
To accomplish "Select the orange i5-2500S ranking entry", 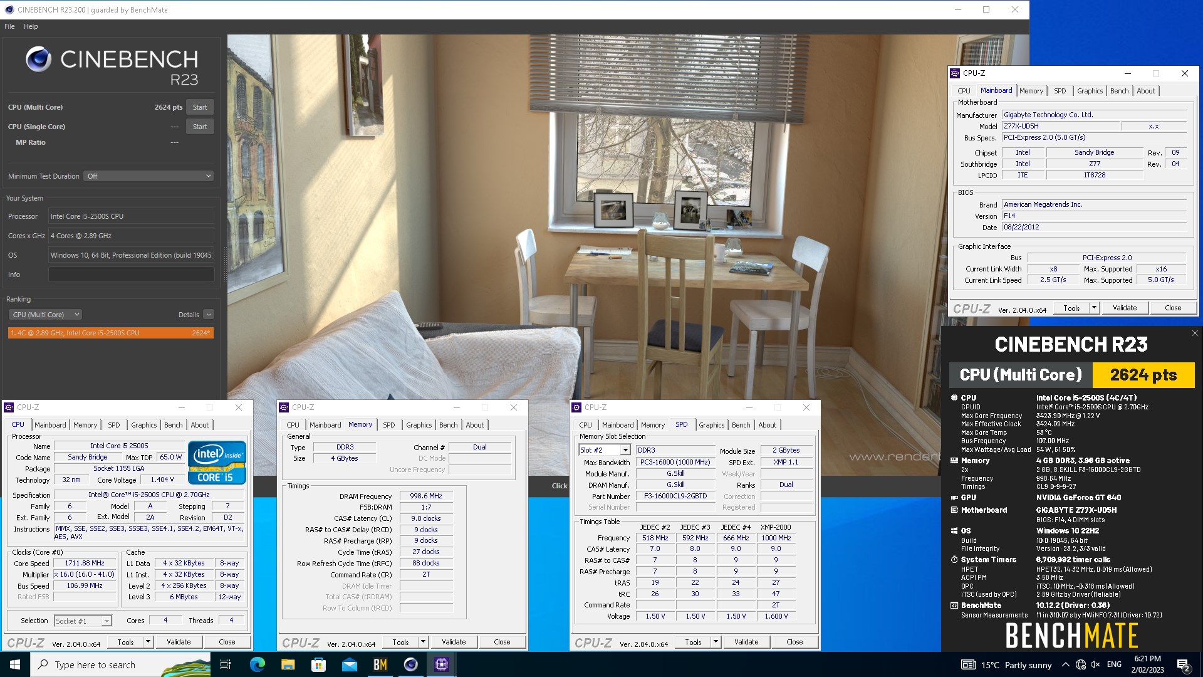I will 111,333.
